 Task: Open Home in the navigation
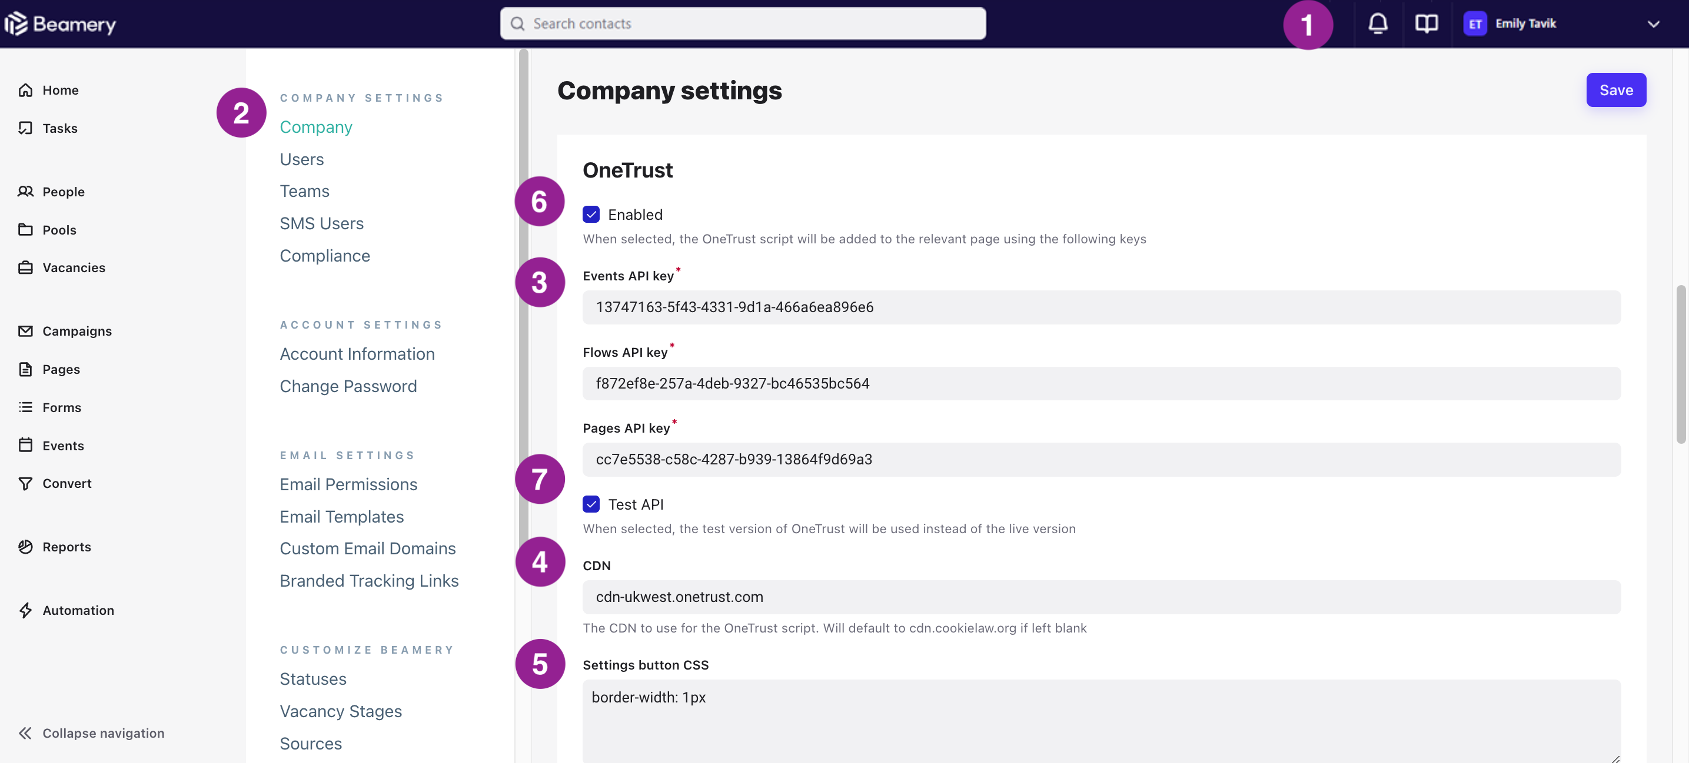point(60,90)
